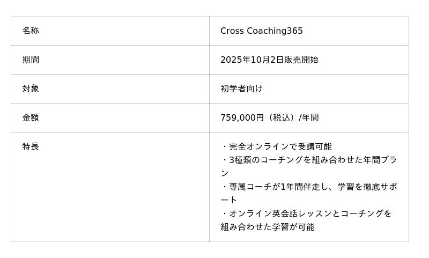Select the 2025年10月2日 date text
The image size is (429, 258).
(252, 60)
